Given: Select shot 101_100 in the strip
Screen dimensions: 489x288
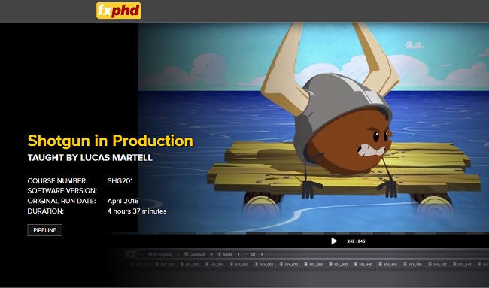Looking at the screenshot, I should (x=363, y=265).
